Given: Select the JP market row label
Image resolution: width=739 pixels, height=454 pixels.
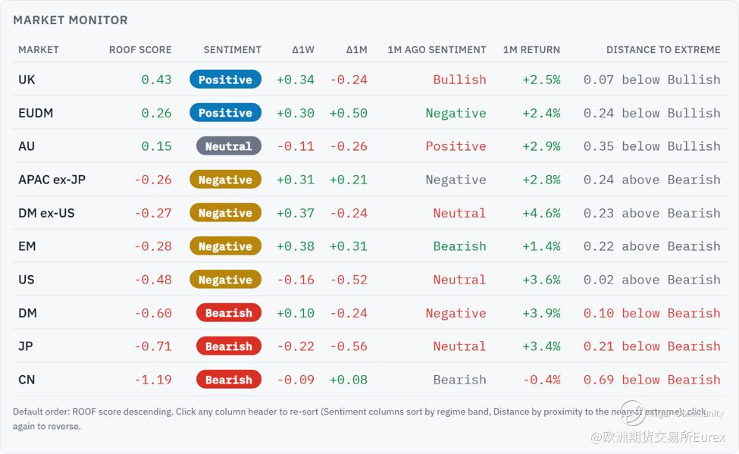Looking at the screenshot, I should (26, 346).
